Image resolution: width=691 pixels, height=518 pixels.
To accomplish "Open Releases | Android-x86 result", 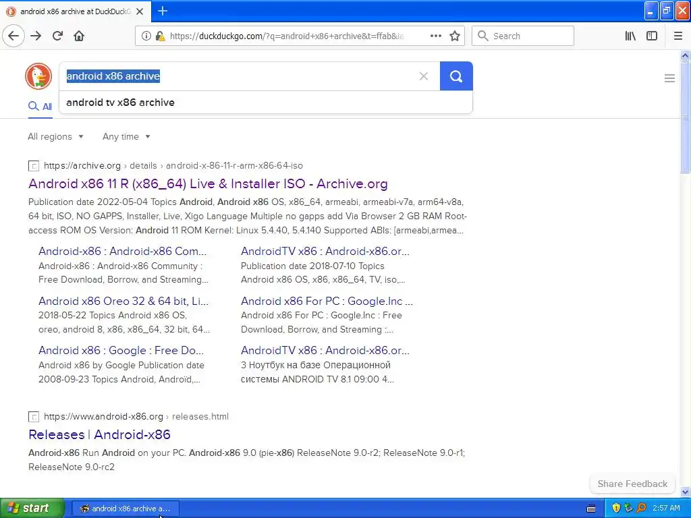I will (100, 434).
